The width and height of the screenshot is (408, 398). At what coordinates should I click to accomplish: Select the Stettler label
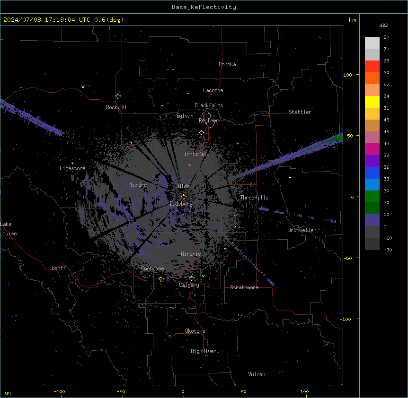click(x=300, y=112)
